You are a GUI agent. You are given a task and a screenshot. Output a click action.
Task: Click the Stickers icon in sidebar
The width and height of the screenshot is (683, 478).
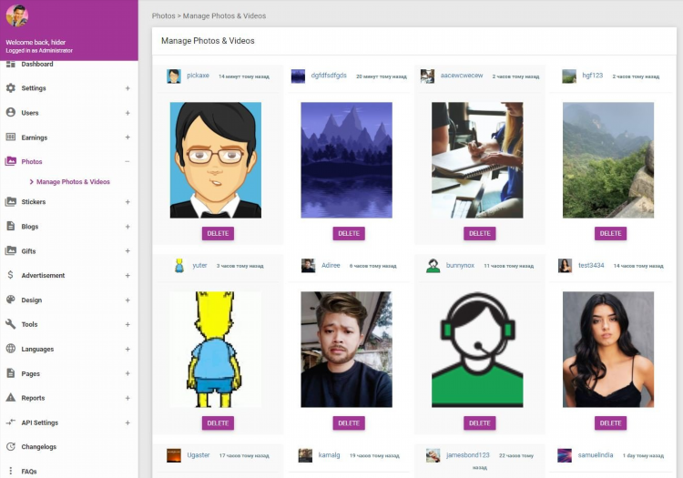[x=10, y=201]
